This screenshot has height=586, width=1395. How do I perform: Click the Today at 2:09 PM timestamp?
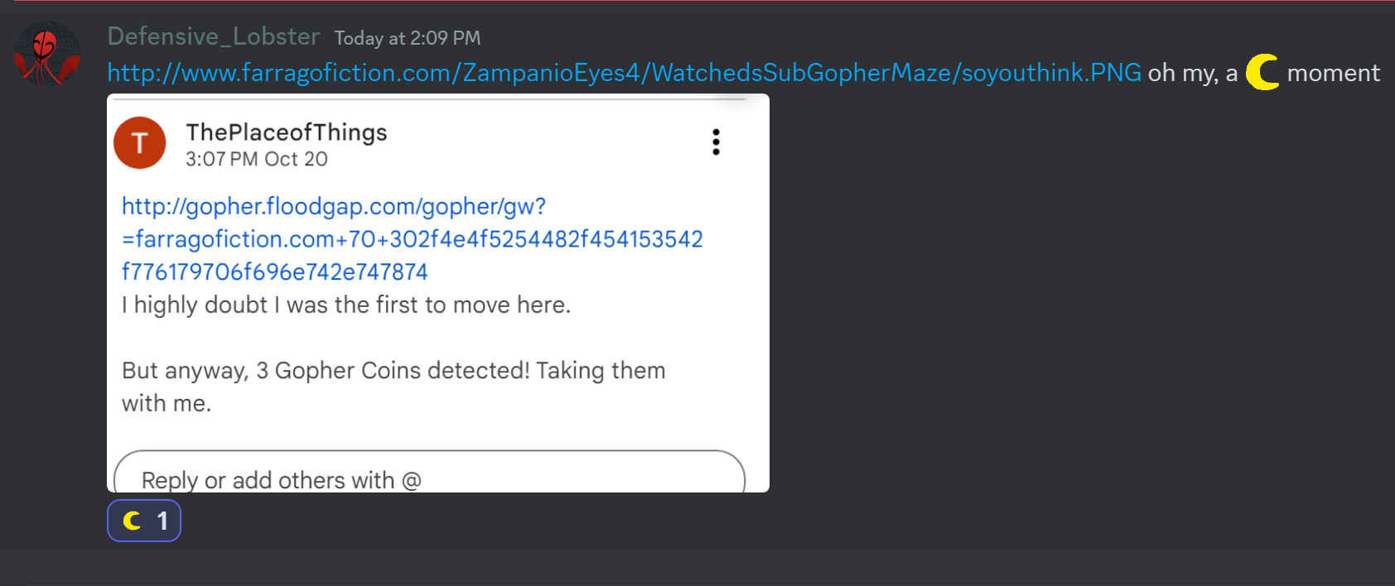(x=408, y=38)
